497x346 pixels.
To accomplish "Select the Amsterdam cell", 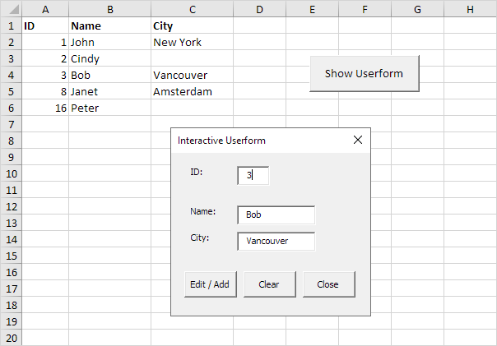I will [x=192, y=91].
